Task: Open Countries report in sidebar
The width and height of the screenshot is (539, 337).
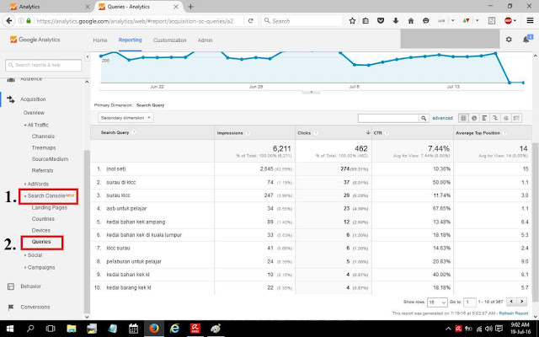Action: click(43, 219)
